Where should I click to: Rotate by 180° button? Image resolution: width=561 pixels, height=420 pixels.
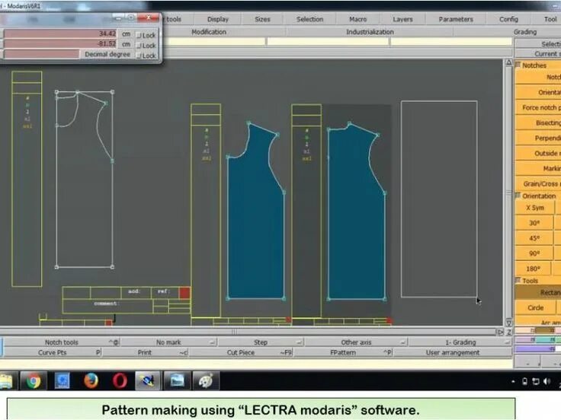click(533, 269)
